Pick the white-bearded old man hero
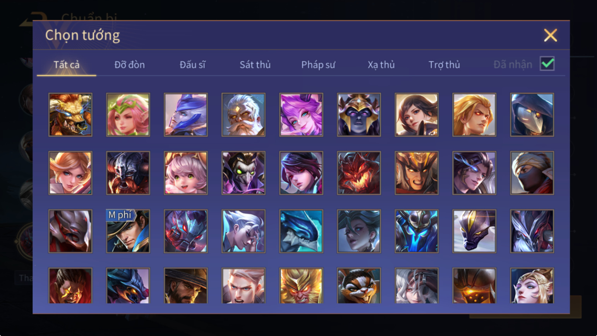 click(x=244, y=115)
